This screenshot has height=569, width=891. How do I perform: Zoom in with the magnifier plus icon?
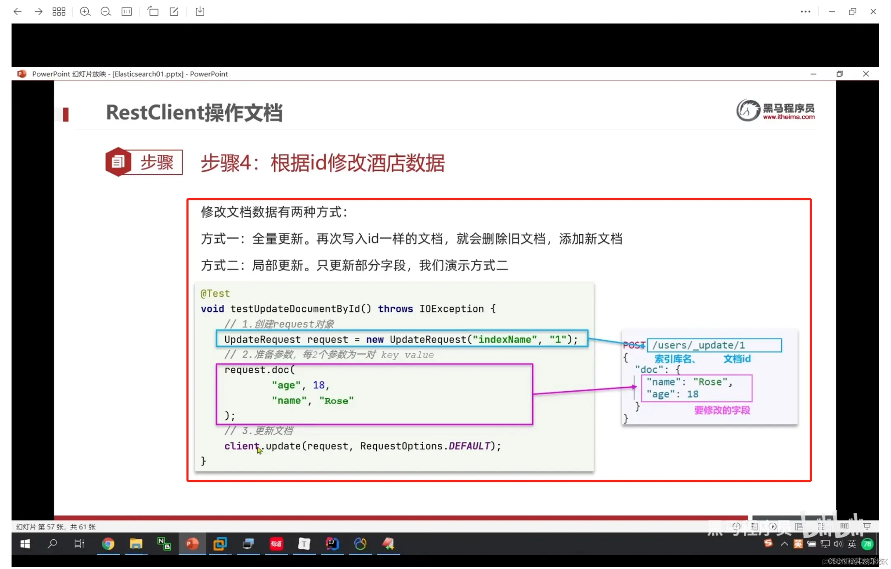point(85,12)
